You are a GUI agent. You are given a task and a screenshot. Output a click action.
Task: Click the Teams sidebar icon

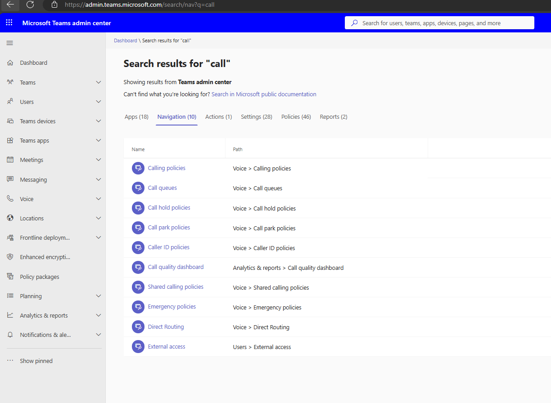pyautogui.click(x=10, y=82)
